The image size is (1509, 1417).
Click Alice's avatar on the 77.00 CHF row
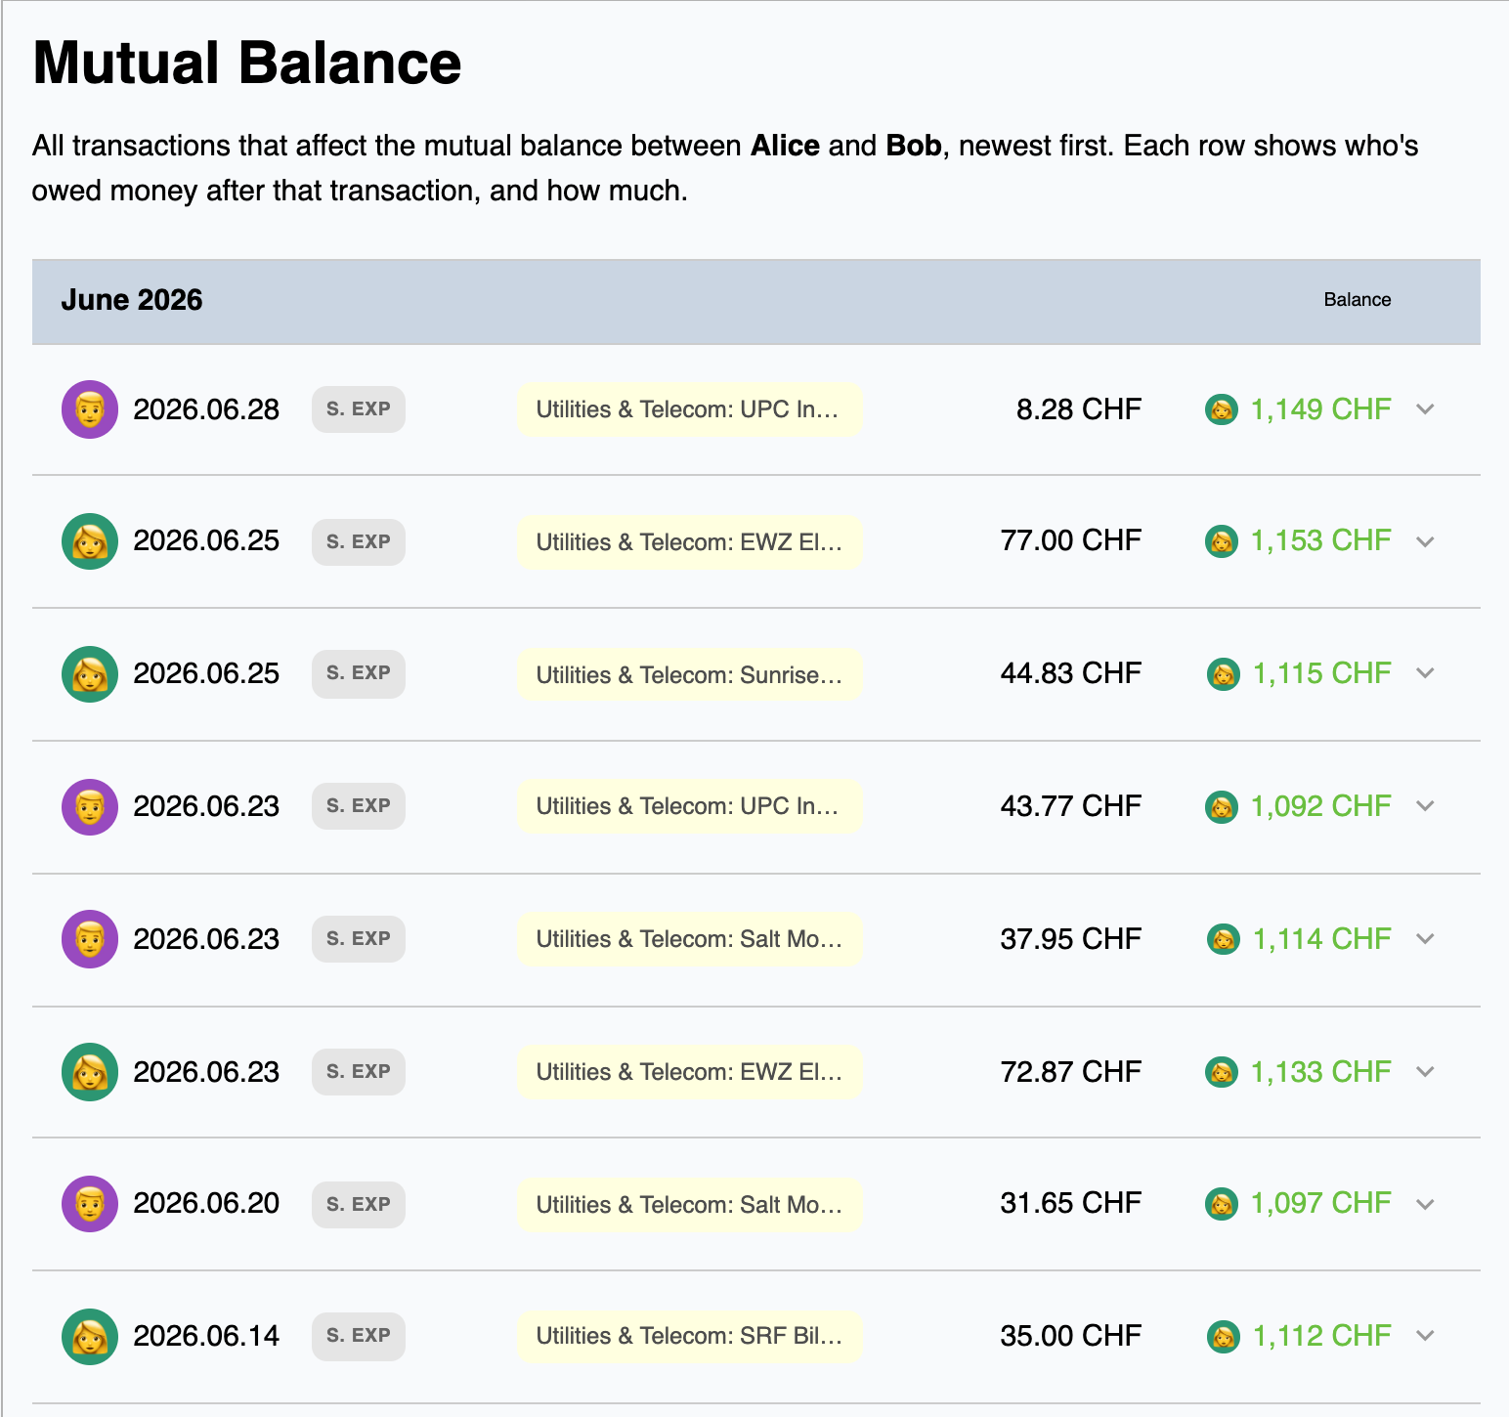tap(90, 541)
